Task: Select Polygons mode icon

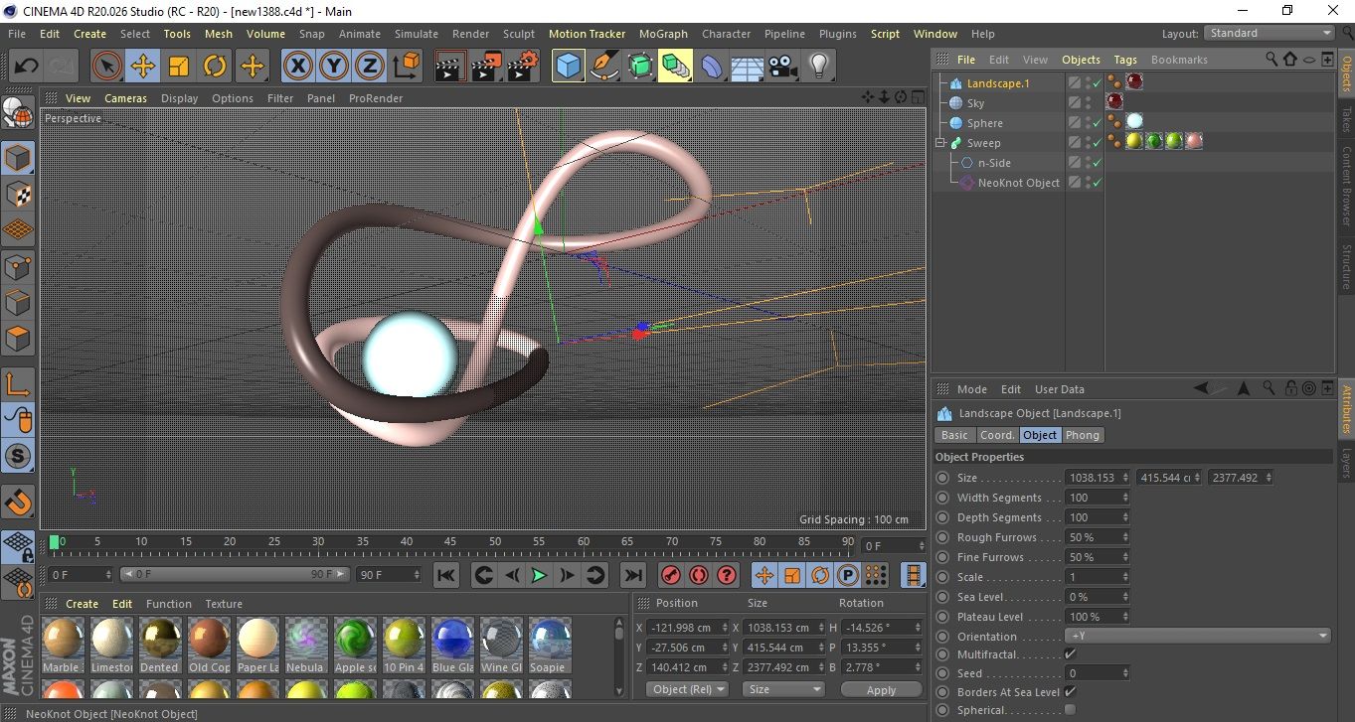Action: (x=18, y=339)
